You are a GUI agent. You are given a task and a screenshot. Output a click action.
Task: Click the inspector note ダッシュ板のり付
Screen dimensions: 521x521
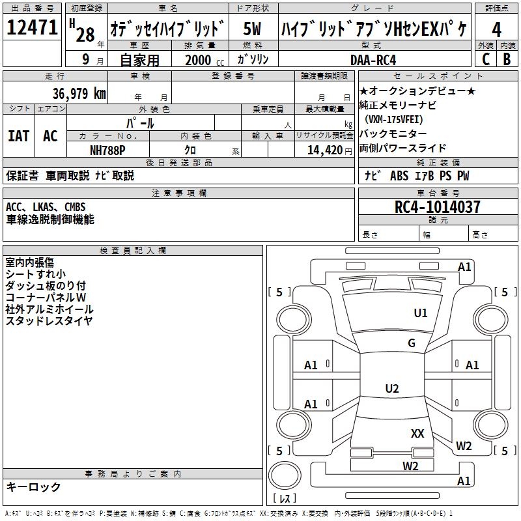pyautogui.click(x=46, y=286)
